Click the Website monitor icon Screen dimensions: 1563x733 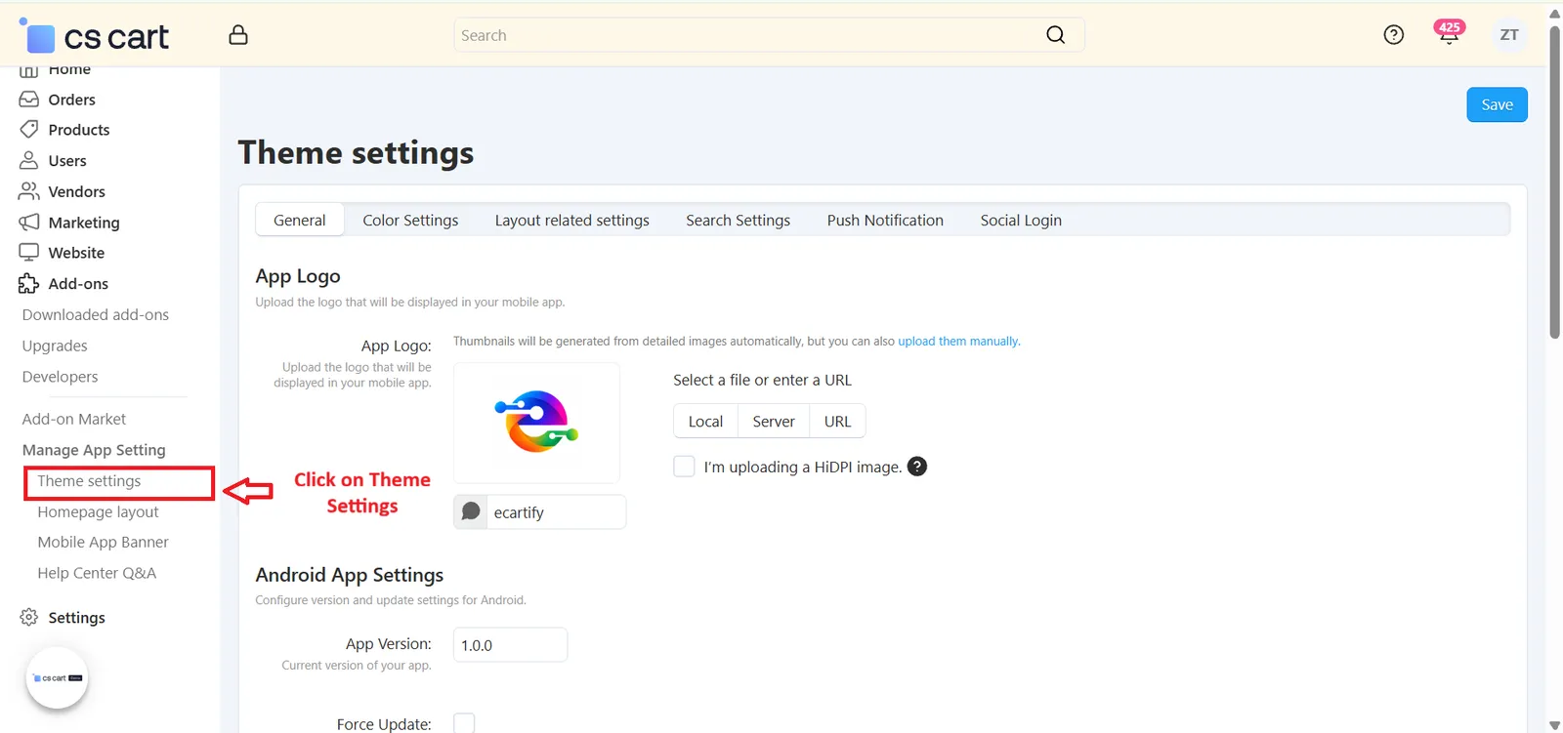29,253
